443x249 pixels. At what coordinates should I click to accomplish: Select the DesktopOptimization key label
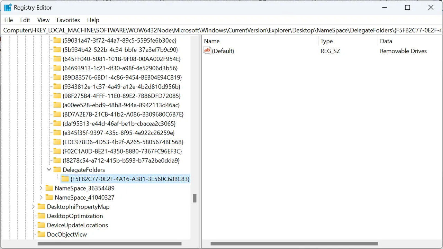[75, 216]
